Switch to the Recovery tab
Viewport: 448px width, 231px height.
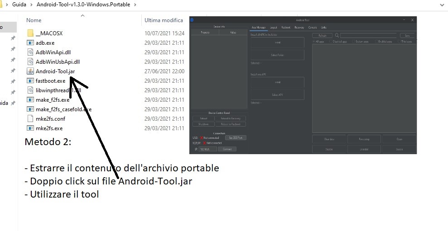[299, 28]
